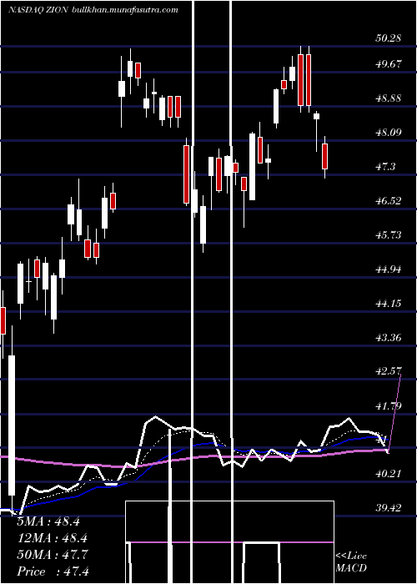Select the 43.36 price axis label
The height and width of the screenshot is (584, 417).
(389, 338)
